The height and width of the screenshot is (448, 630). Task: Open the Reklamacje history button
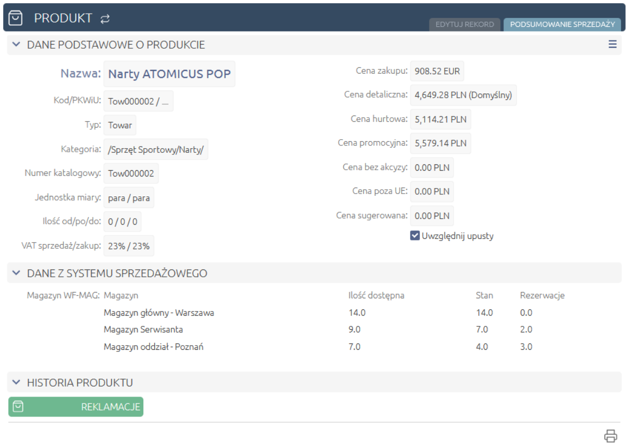(x=76, y=407)
